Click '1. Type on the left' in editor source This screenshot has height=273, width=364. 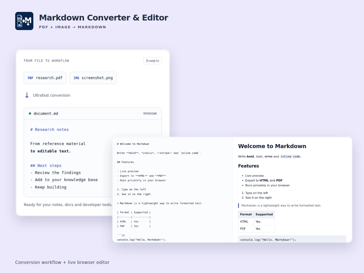[x=131, y=189]
